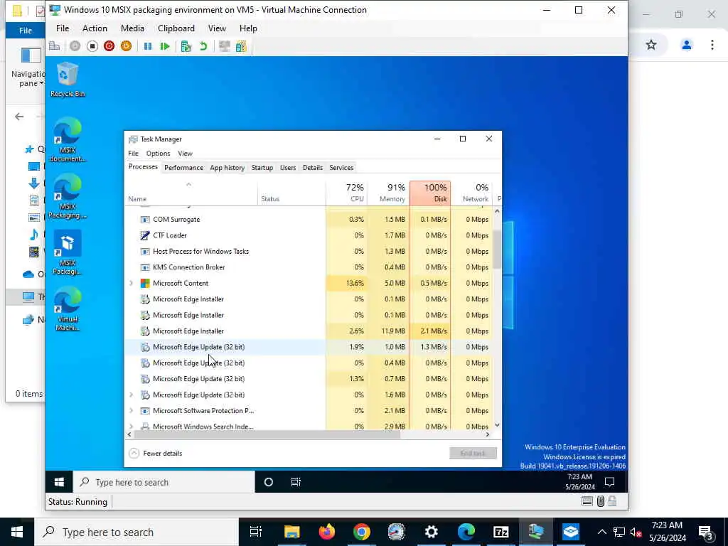728x546 pixels.
Task: Open Recycle Bin on VM desktop
Action: click(x=68, y=80)
